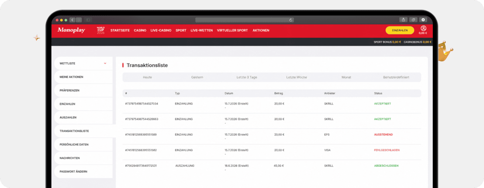Expand the Wettliste chevron

105,64
